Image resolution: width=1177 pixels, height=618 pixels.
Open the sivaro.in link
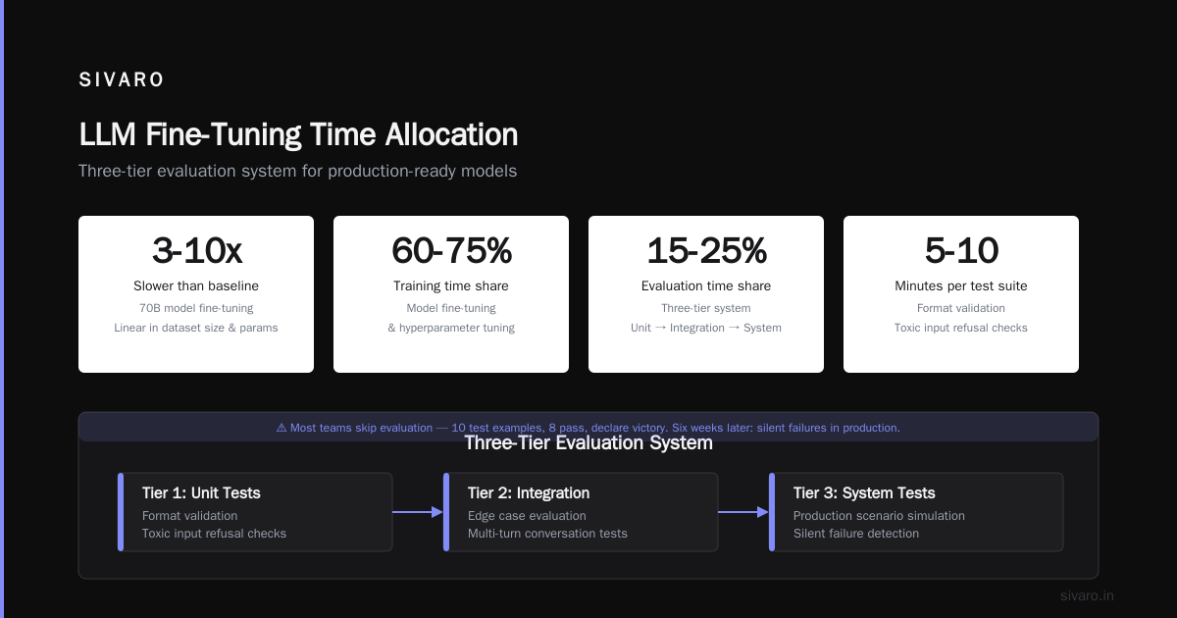[x=1087, y=595]
